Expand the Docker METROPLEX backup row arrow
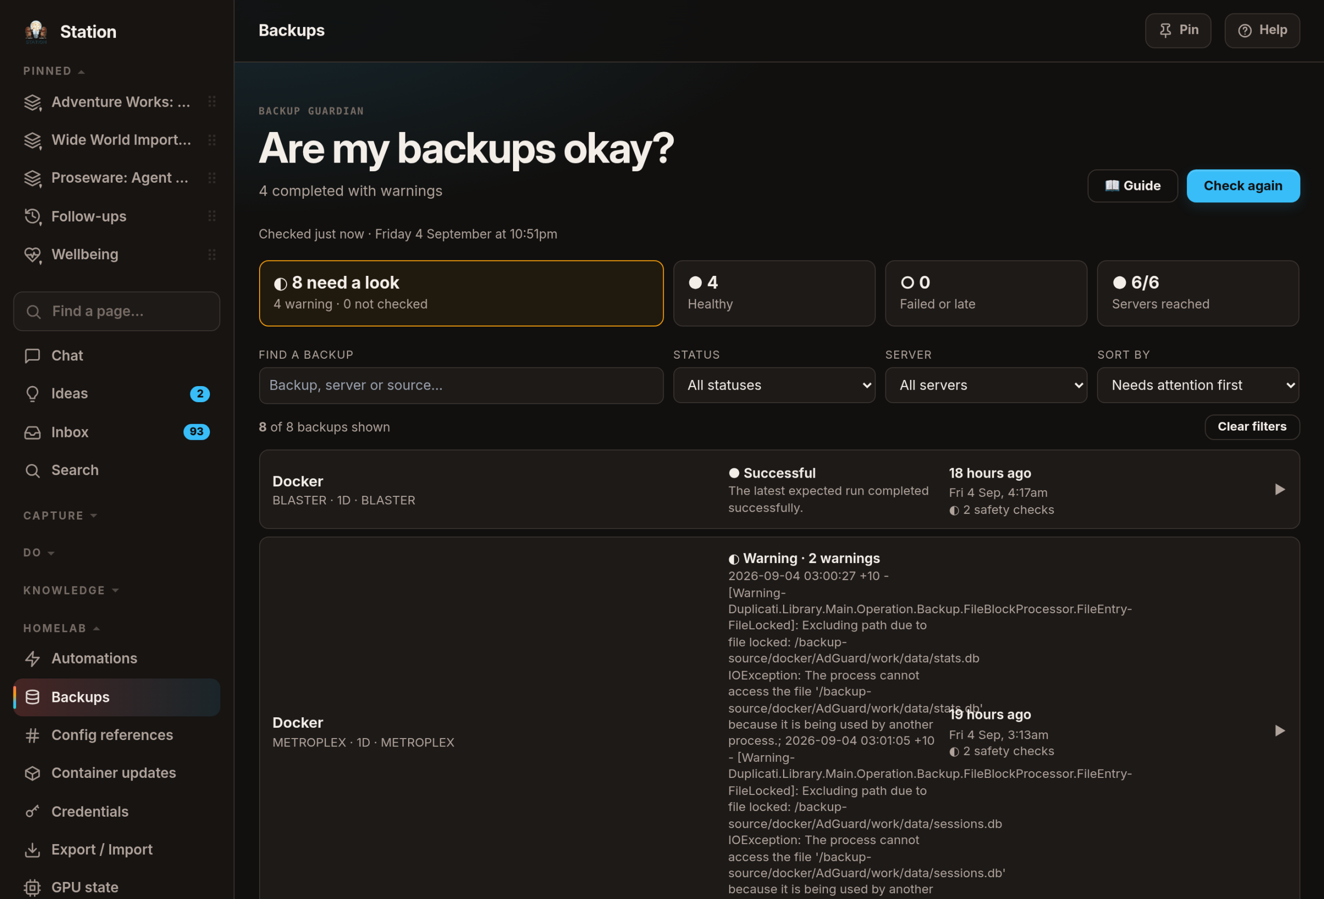Image resolution: width=1324 pixels, height=899 pixels. point(1280,731)
